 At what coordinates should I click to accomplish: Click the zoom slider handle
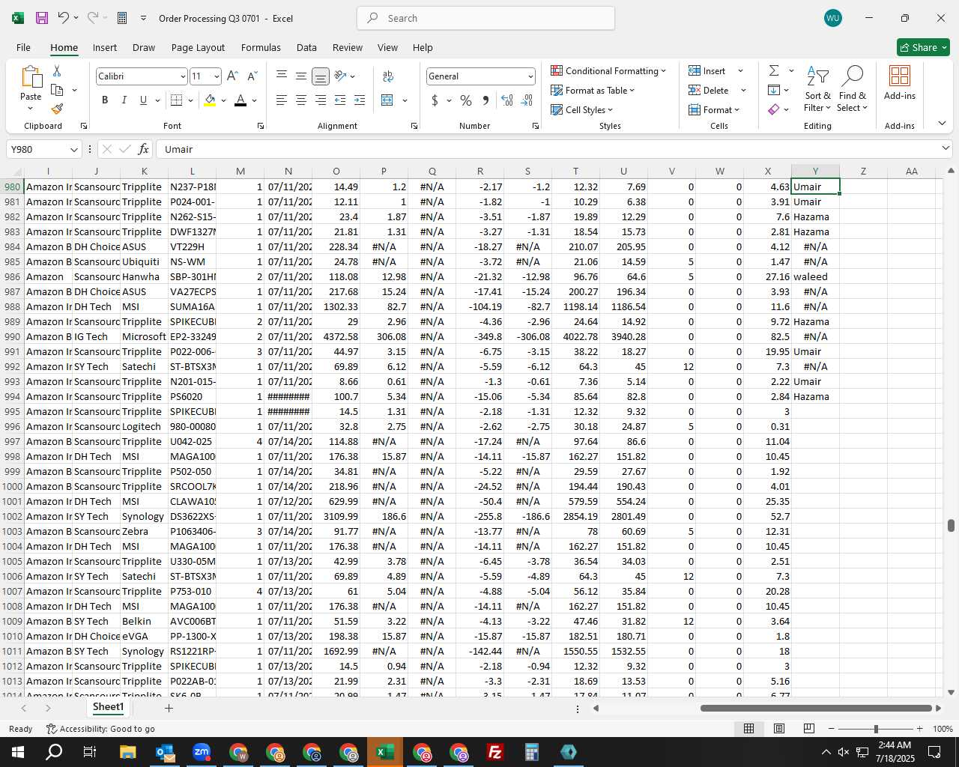(876, 729)
